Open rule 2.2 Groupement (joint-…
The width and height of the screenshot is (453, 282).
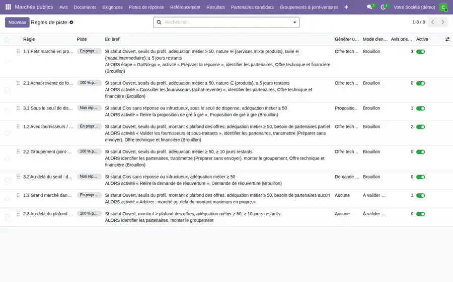point(47,152)
